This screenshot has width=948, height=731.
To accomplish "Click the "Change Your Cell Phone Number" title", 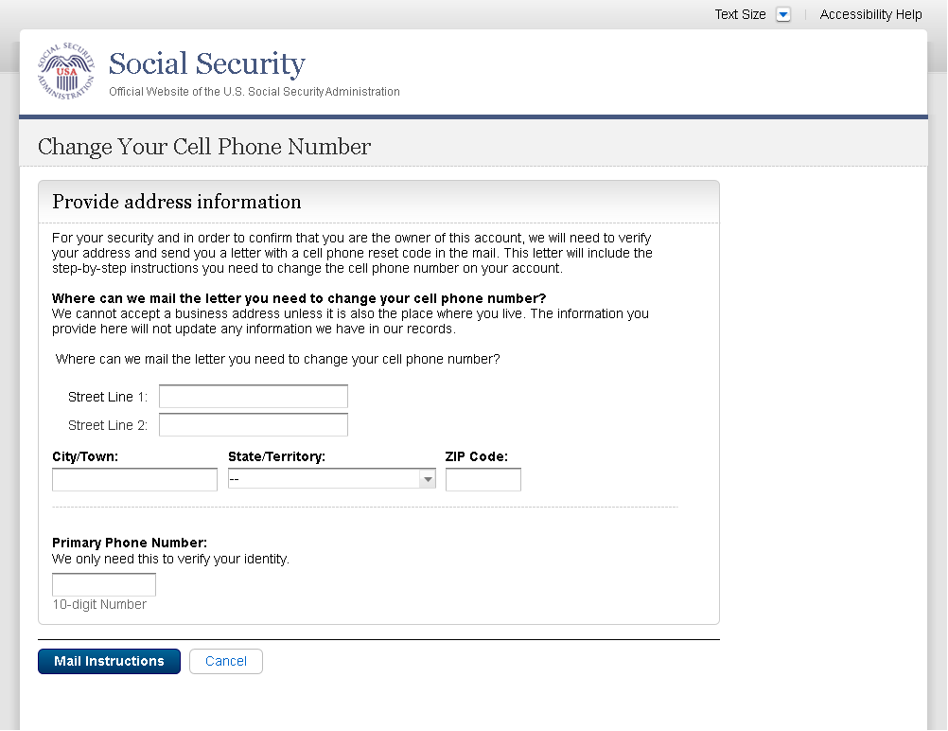I will (x=203, y=147).
